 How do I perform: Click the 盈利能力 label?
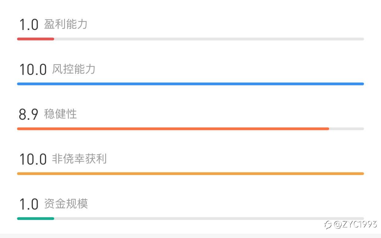click(x=66, y=24)
